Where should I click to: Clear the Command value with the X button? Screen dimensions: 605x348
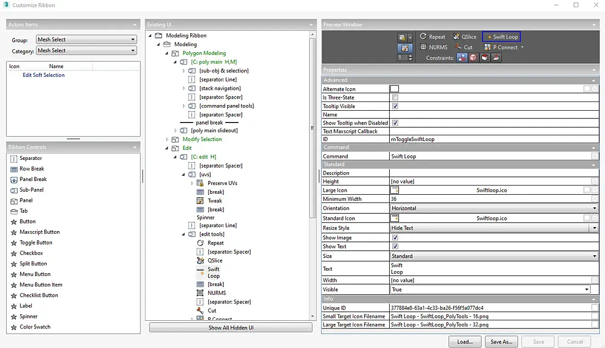[x=595, y=156]
